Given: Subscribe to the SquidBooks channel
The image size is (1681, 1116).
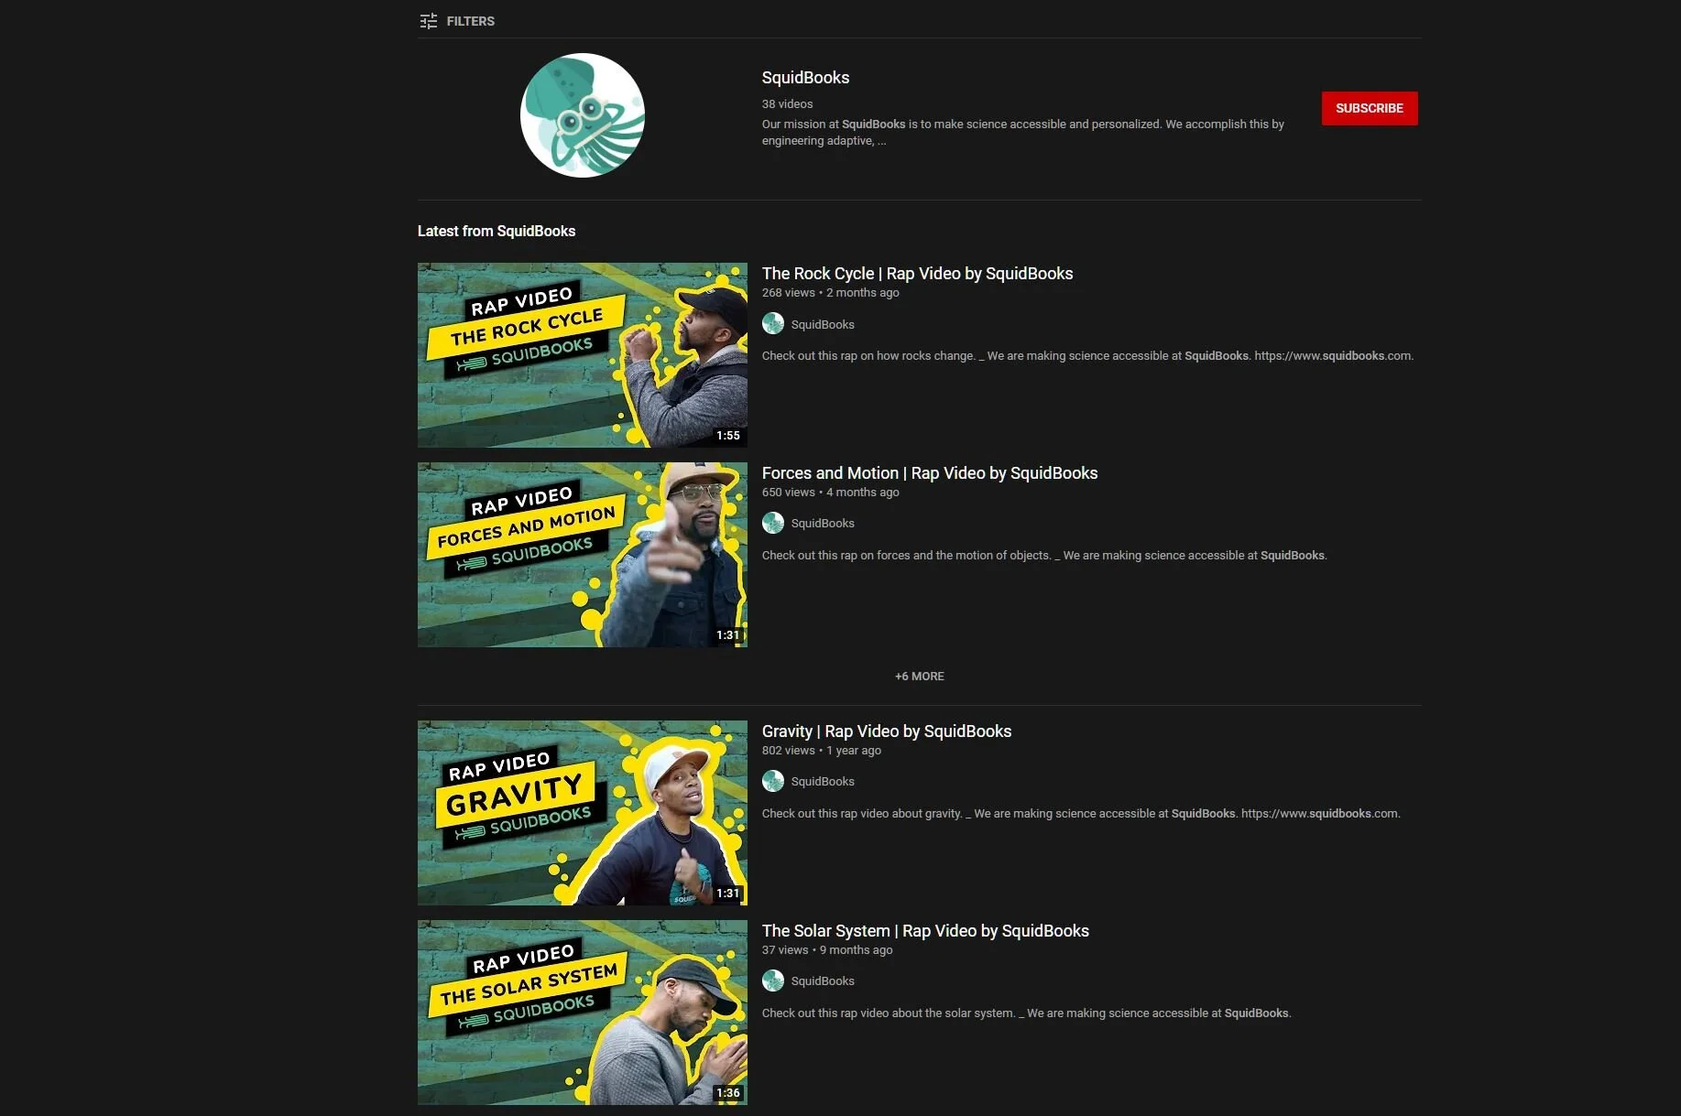Looking at the screenshot, I should coord(1370,108).
